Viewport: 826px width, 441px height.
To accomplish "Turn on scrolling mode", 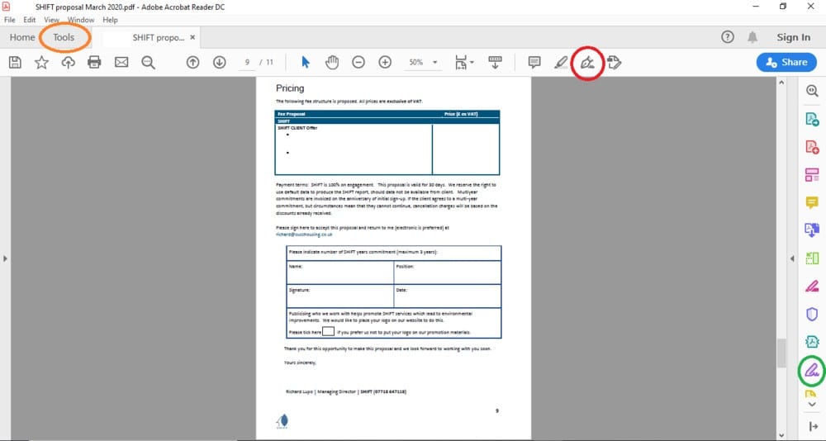I will (495, 63).
